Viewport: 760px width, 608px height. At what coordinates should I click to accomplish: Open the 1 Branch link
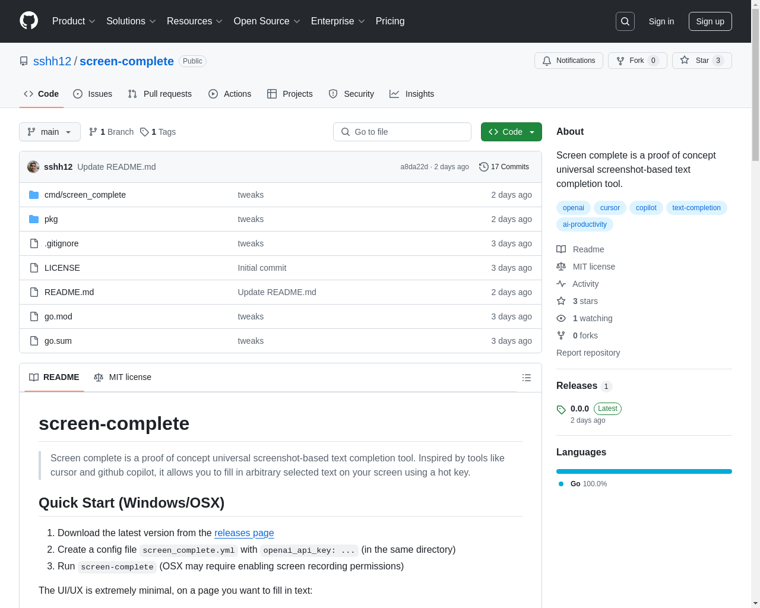(x=111, y=132)
